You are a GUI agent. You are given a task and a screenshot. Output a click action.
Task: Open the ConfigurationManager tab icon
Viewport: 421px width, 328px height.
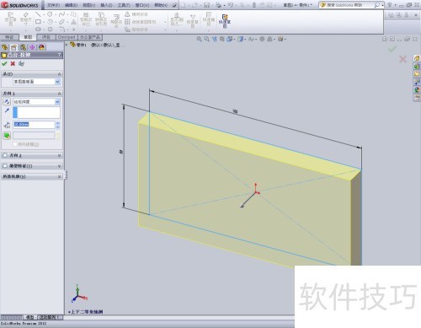point(23,47)
